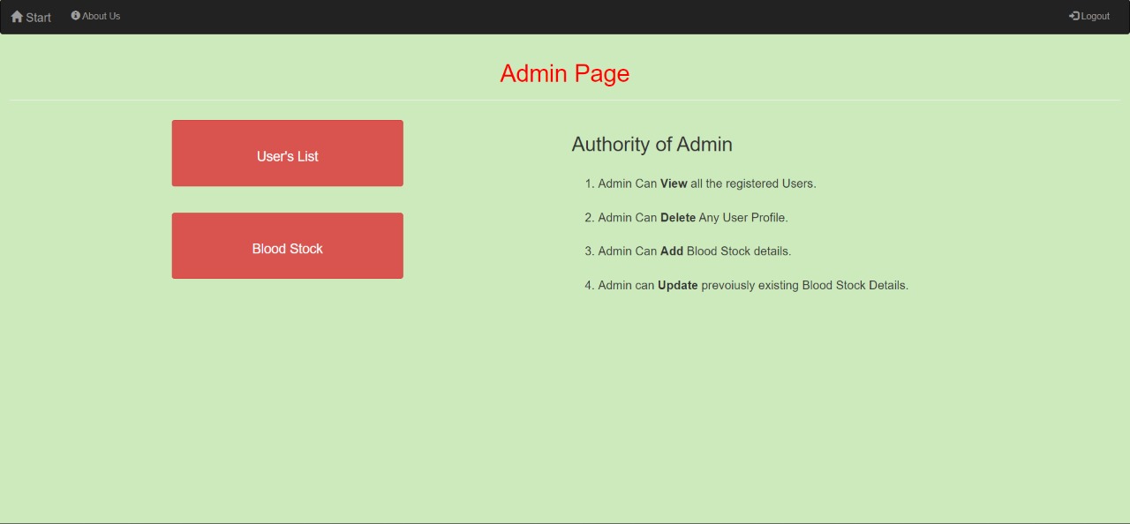
Task: Click the sign-out icon on the far right
Action: pos(1073,15)
